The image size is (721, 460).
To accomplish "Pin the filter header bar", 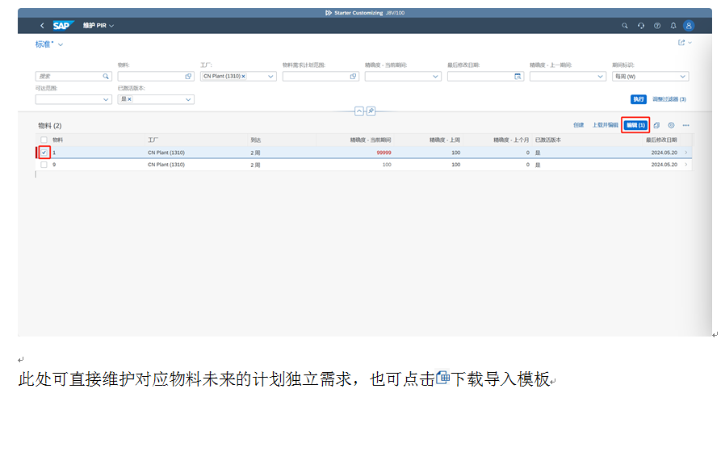I will [x=371, y=111].
